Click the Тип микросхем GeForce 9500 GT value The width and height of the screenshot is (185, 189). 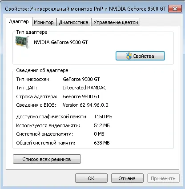81,79
